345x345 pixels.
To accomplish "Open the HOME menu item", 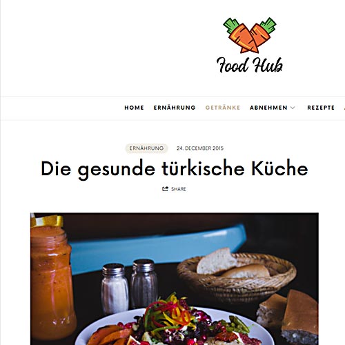I will [134, 108].
